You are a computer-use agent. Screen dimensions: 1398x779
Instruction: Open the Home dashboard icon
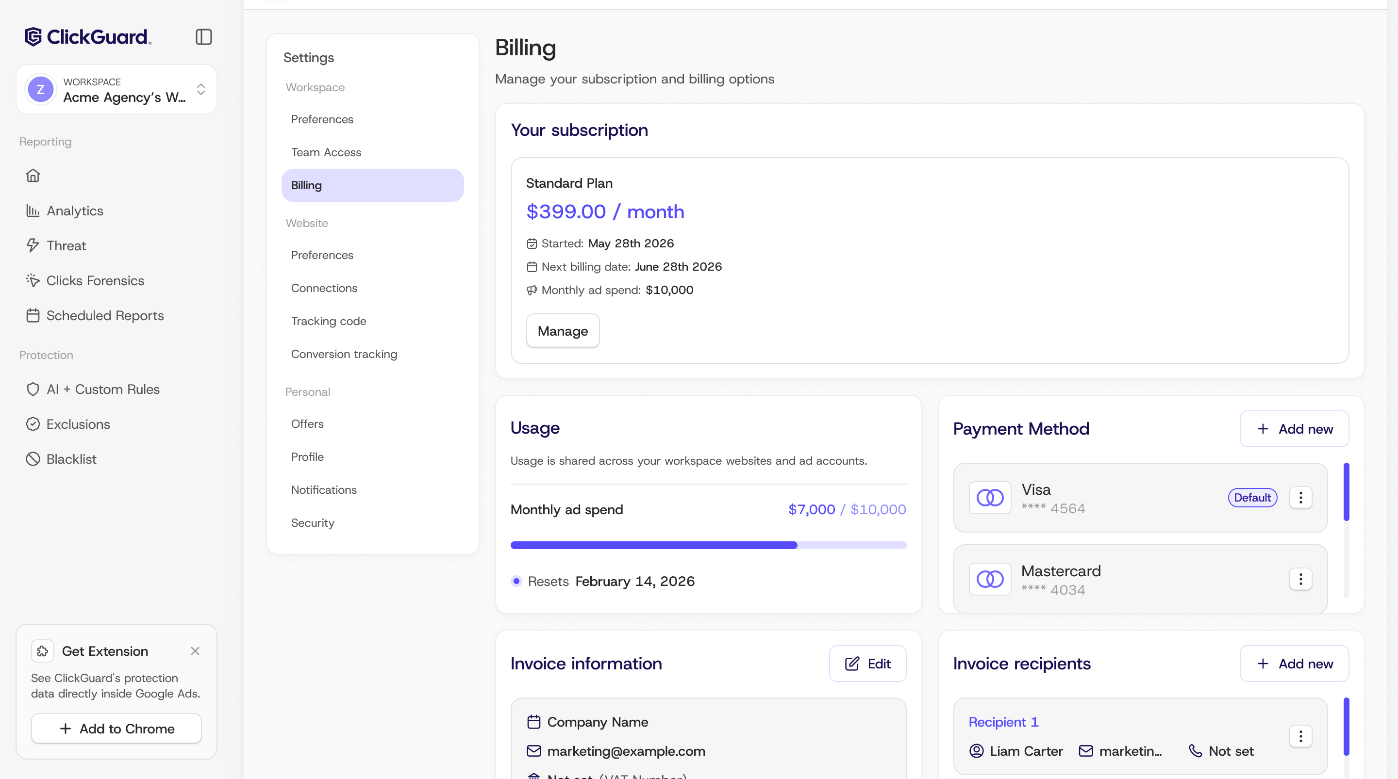coord(33,175)
